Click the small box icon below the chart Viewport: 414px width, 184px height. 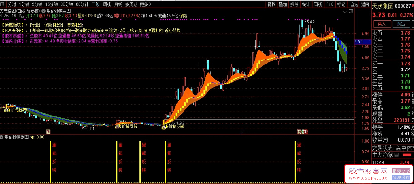pyautogui.click(x=48, y=132)
